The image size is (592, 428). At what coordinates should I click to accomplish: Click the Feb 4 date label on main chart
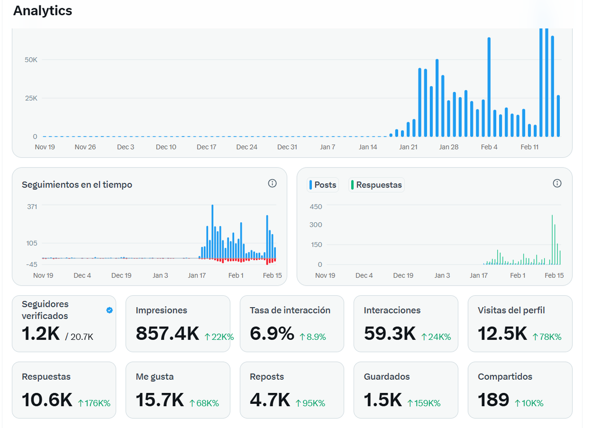489,147
